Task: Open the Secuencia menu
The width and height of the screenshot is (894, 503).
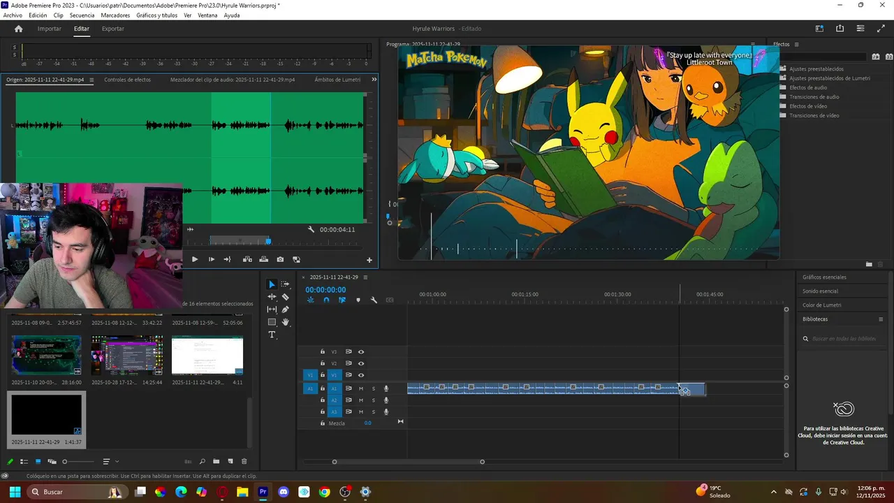Action: click(82, 15)
